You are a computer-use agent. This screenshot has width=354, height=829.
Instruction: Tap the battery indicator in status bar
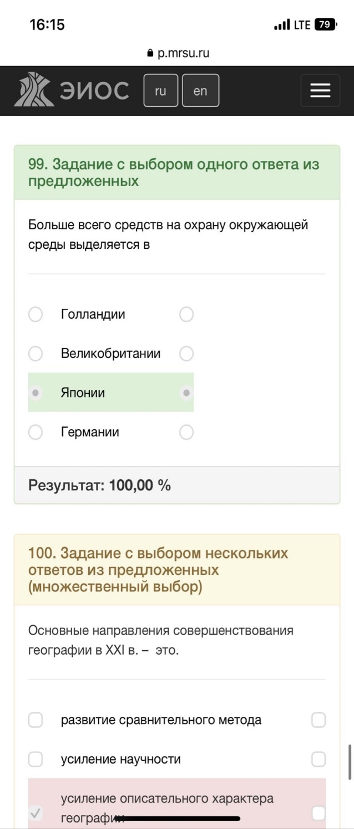pyautogui.click(x=326, y=25)
